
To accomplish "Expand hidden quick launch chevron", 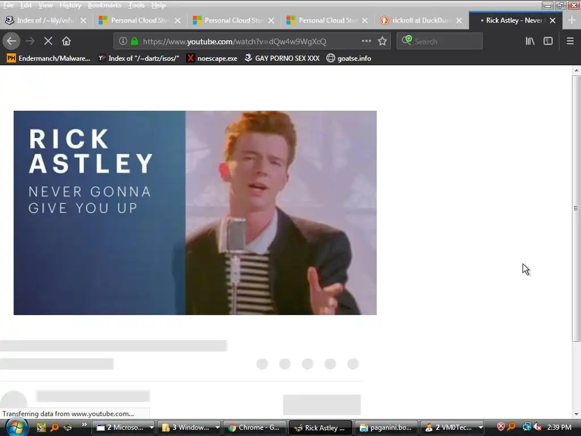I will [85, 425].
